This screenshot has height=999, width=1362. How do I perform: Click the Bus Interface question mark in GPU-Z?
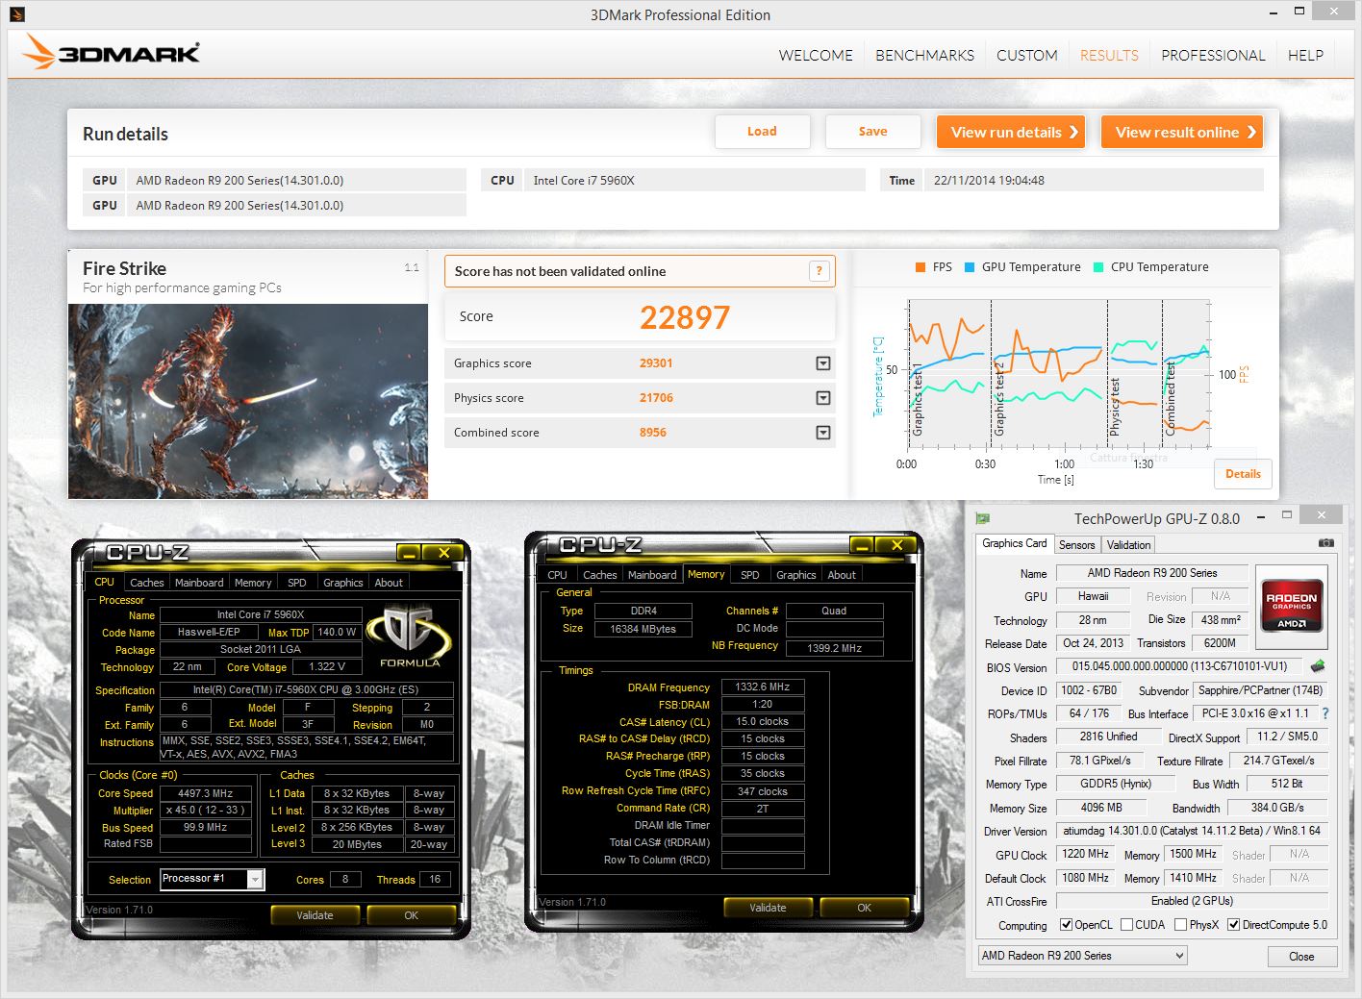[1325, 713]
